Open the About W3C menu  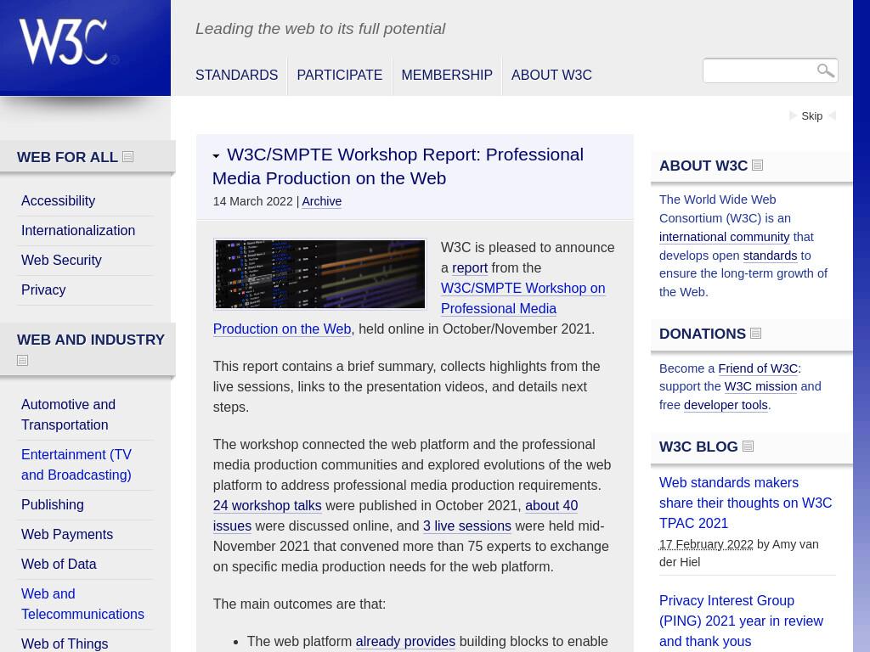pyautogui.click(x=551, y=75)
